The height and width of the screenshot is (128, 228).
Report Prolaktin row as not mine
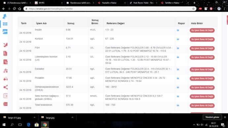(202, 79)
